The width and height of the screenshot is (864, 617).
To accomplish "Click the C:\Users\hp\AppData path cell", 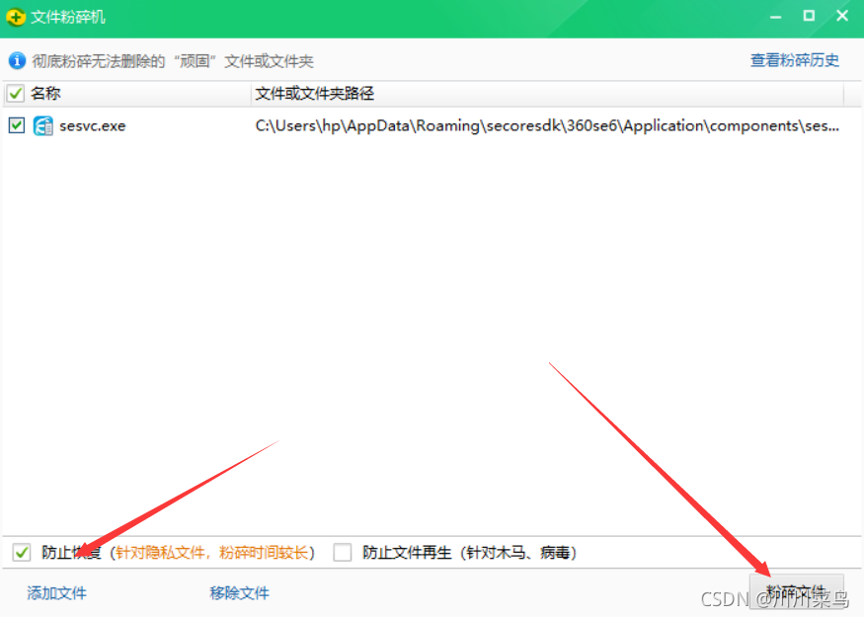I will click(x=547, y=126).
